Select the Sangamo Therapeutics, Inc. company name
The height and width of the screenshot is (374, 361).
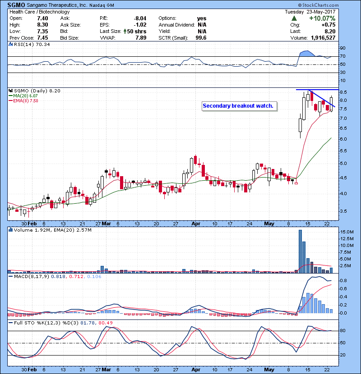57,5
